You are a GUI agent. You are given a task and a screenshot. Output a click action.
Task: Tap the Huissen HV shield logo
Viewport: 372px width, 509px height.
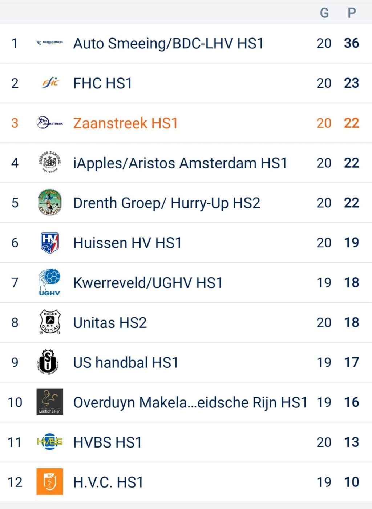tap(50, 243)
